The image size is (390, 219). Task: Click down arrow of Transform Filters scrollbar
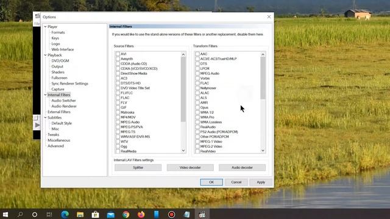point(263,150)
